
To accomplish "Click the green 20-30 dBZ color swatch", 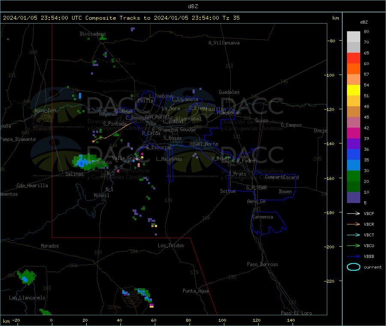I will click(x=353, y=176).
